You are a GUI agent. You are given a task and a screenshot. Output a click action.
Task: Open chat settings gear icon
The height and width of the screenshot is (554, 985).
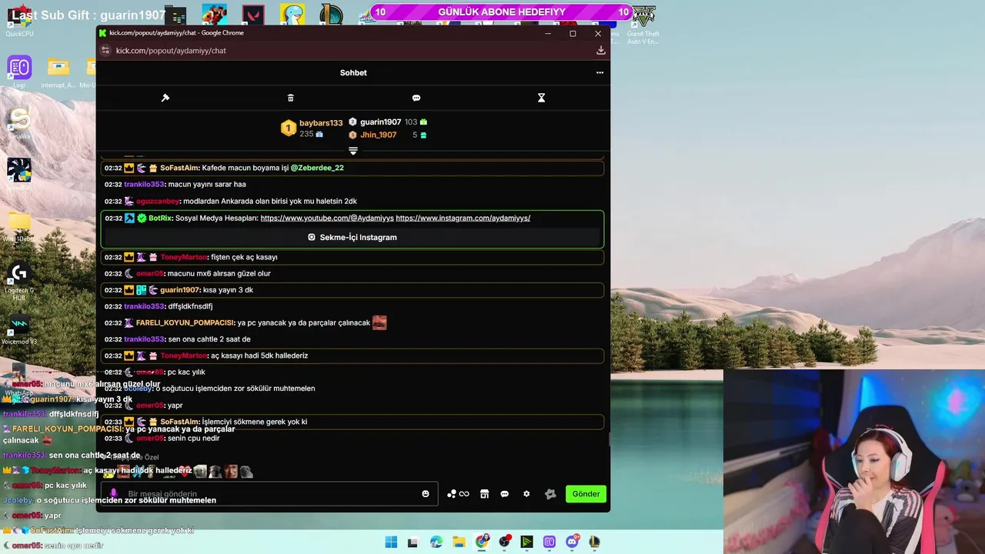526,494
